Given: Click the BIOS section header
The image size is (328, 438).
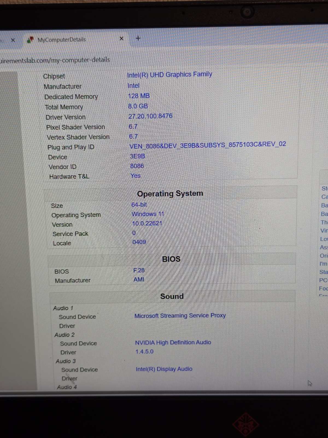Looking at the screenshot, I should (x=171, y=259).
